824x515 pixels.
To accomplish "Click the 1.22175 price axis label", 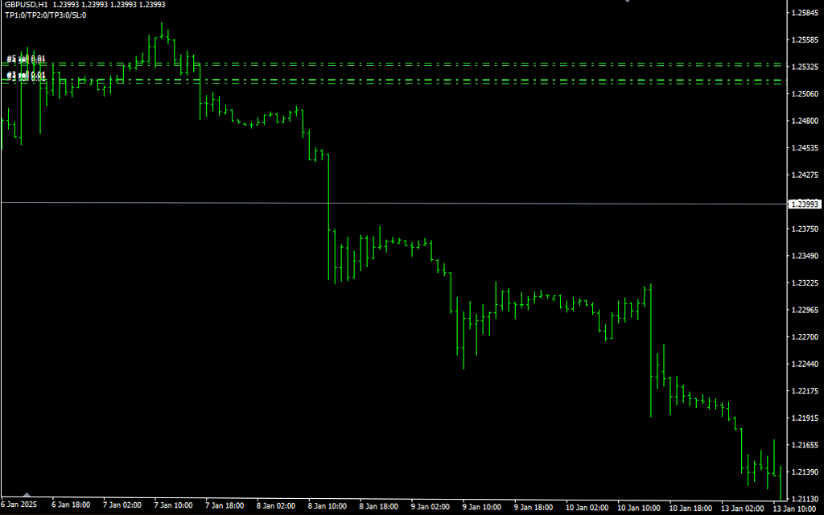I will coord(805,391).
